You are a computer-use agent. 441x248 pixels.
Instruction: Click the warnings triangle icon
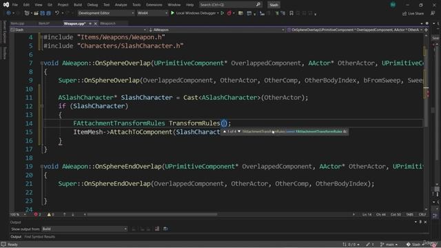pos(49,214)
